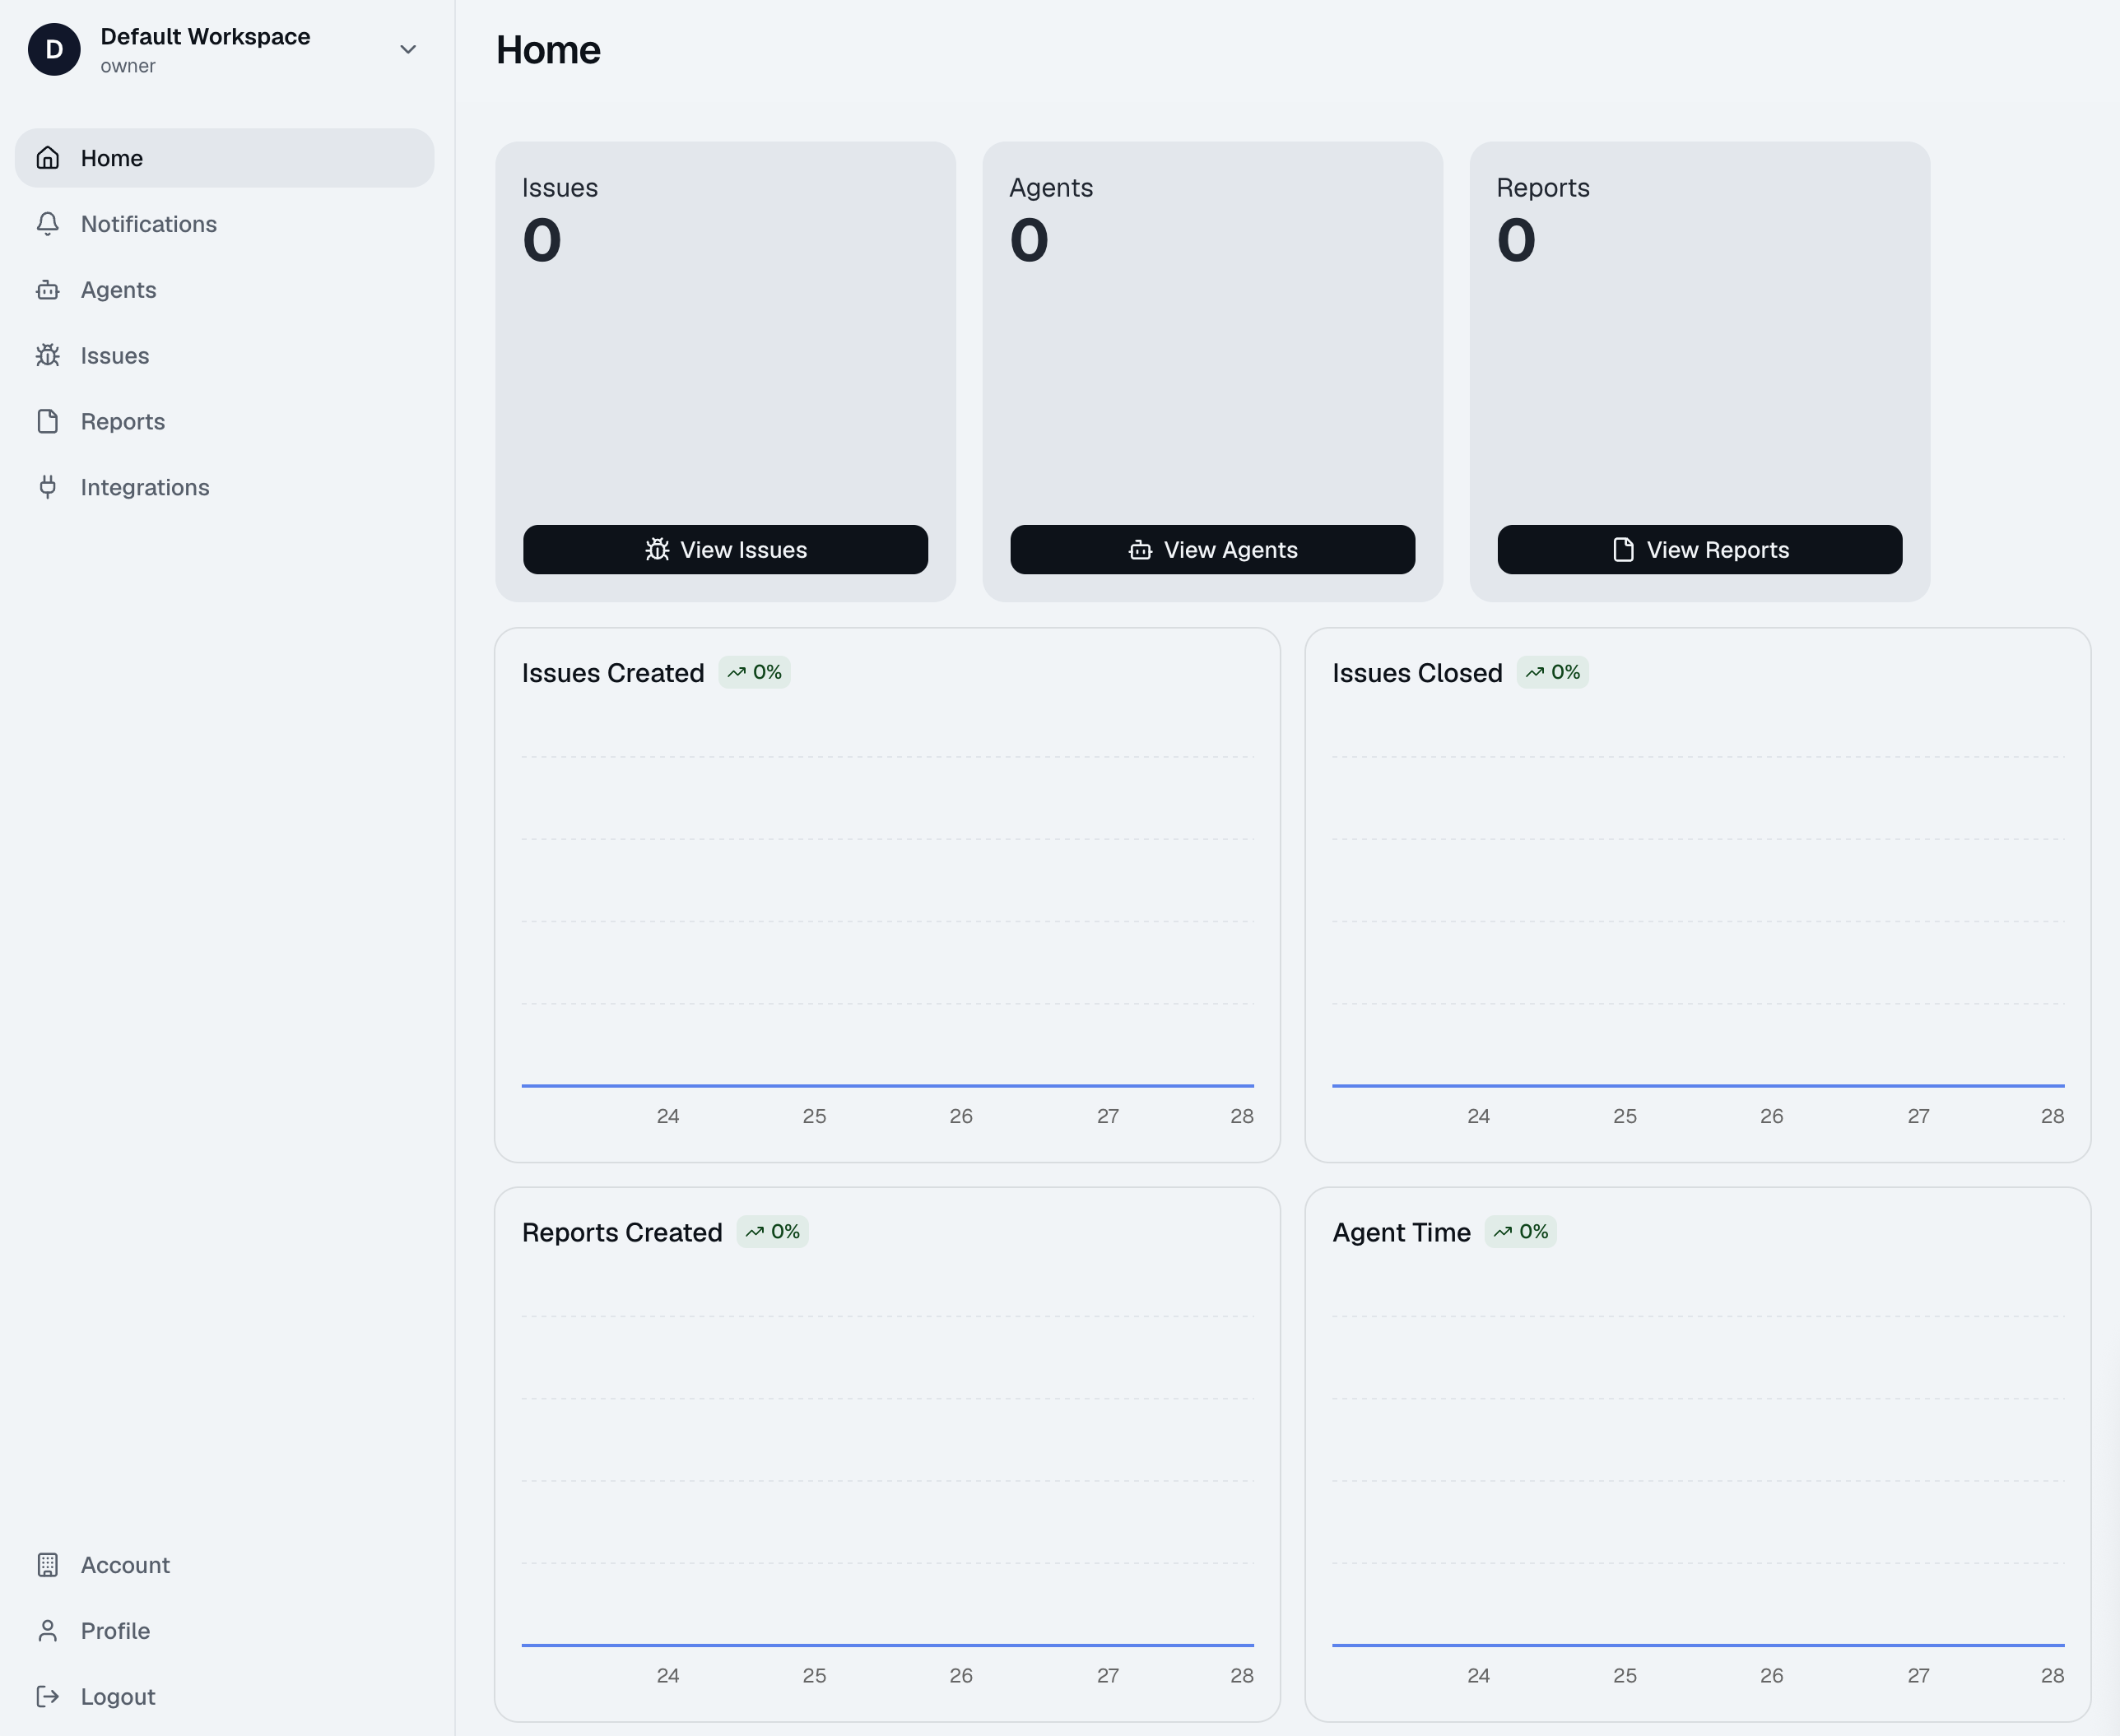Click the 0% value in Agent Time badge

click(1533, 1232)
